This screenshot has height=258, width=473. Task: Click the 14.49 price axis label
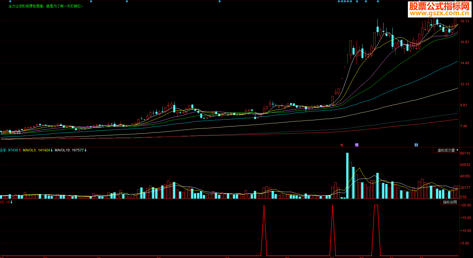point(465,63)
